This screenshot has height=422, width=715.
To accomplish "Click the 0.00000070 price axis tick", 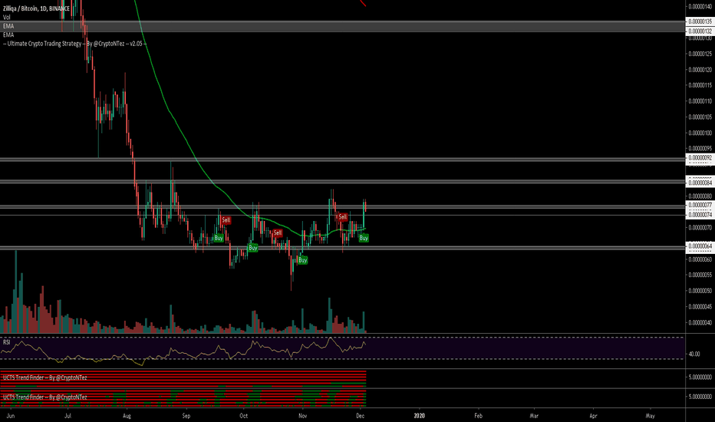I will coord(700,228).
